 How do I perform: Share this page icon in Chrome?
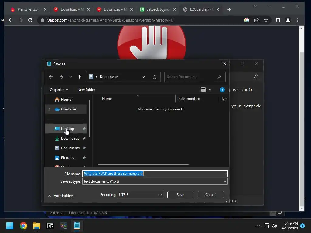tap(256, 20)
